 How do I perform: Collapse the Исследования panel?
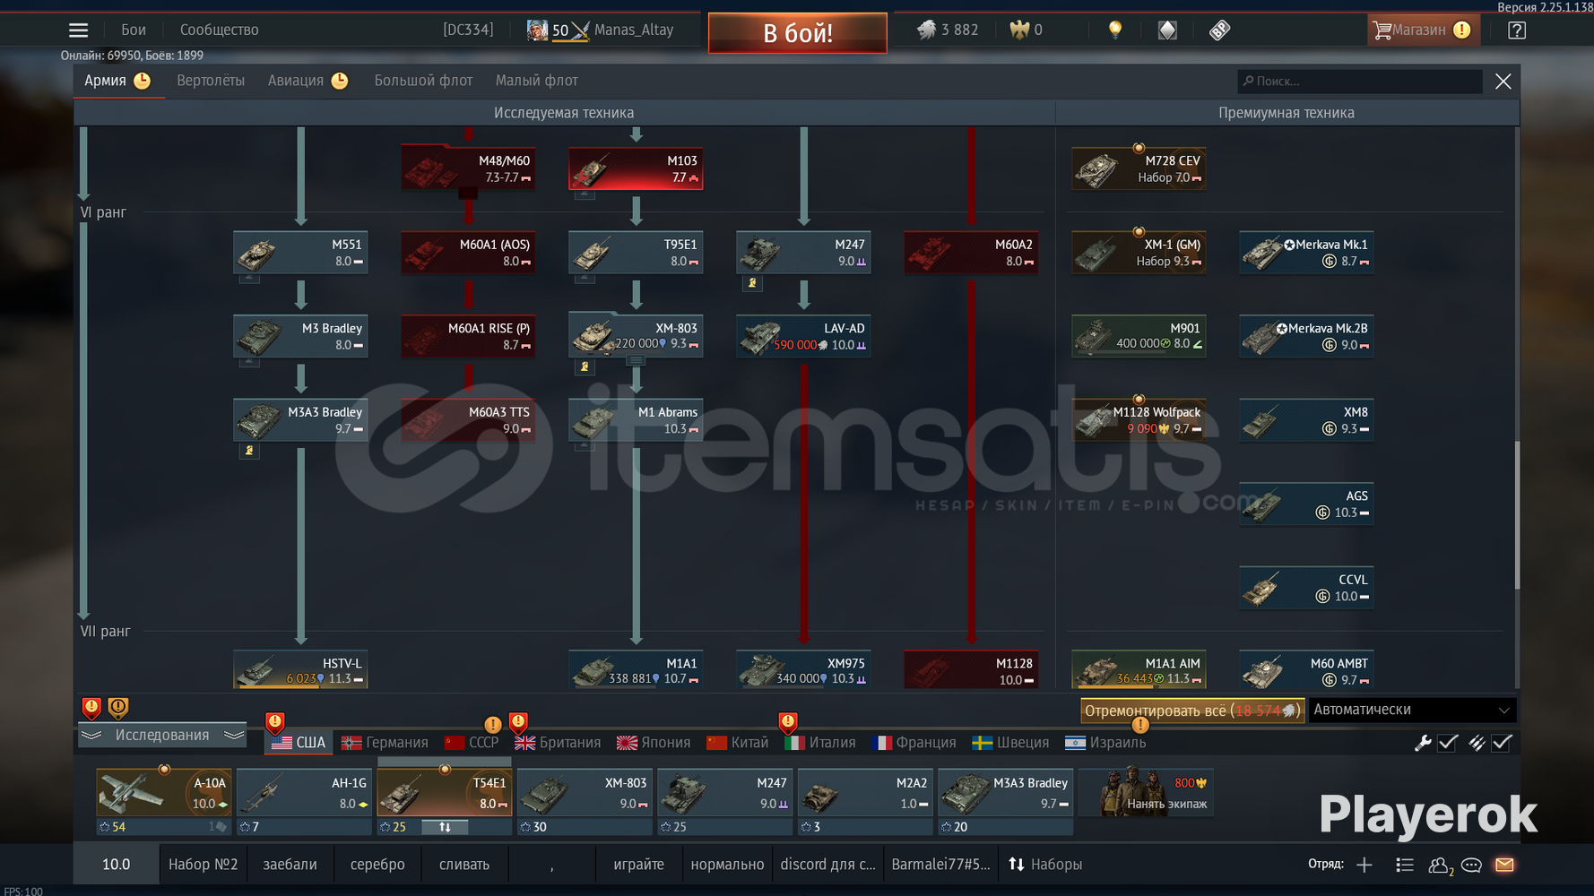click(162, 736)
